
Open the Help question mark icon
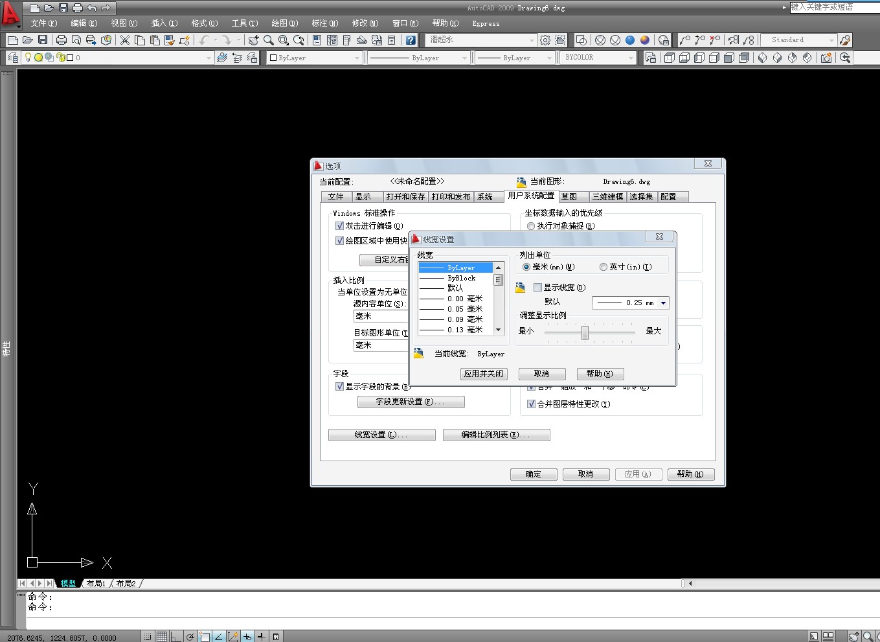click(411, 40)
